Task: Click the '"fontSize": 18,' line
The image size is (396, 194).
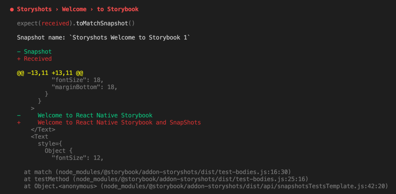Action: click(x=78, y=80)
